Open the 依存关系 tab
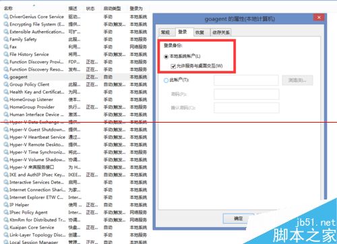 221,32
